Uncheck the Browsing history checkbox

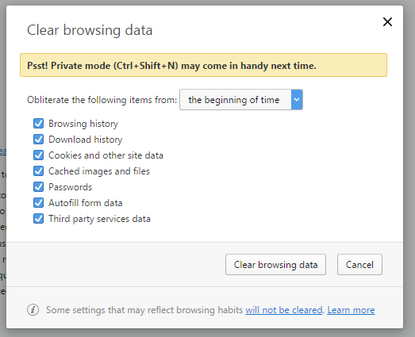point(38,123)
